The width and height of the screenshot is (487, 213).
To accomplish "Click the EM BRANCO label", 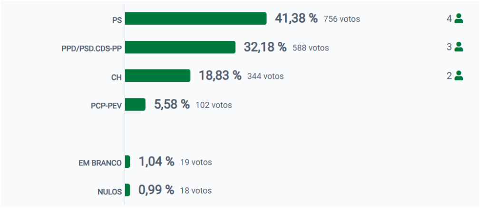I will click(100, 163).
